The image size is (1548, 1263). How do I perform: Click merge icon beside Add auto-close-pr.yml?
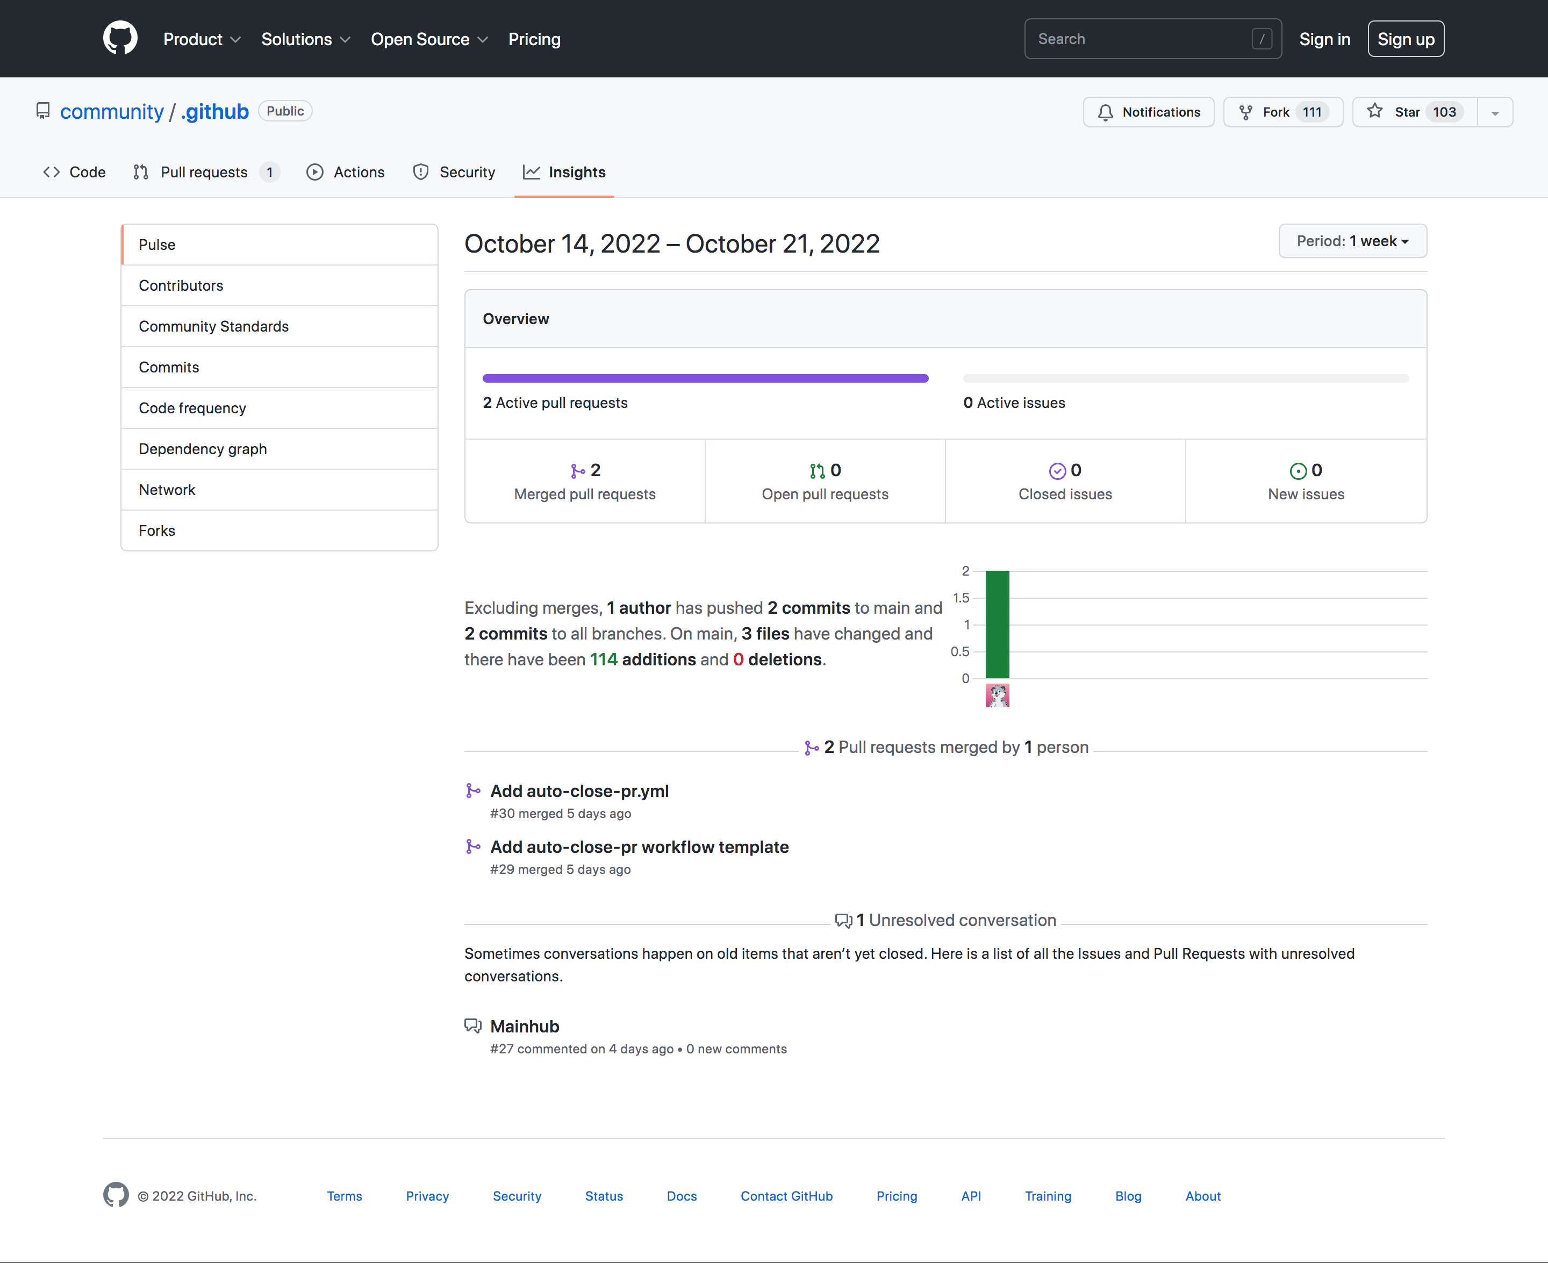click(473, 791)
